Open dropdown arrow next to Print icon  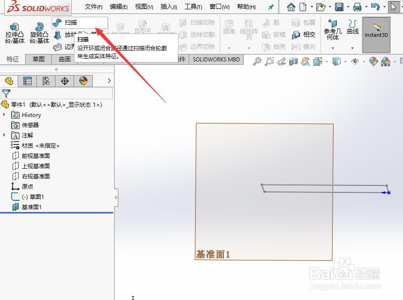[x=366, y=7]
